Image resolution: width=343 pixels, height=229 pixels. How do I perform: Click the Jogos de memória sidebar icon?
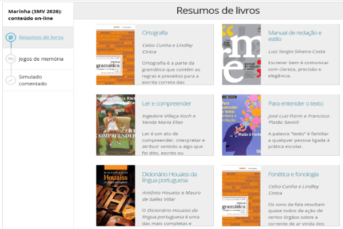click(11, 59)
